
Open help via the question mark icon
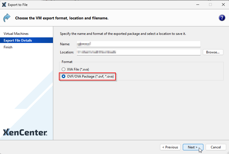222,18
